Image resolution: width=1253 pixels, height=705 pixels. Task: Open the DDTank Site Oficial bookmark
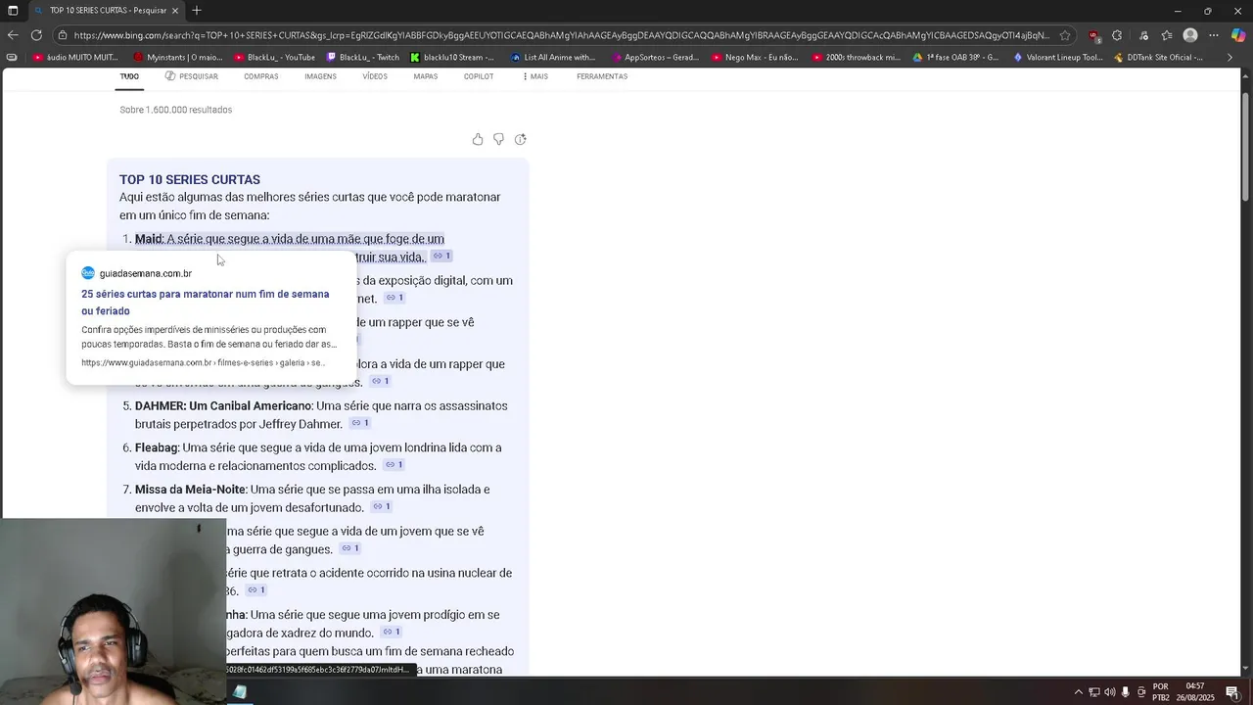[x=1158, y=58]
